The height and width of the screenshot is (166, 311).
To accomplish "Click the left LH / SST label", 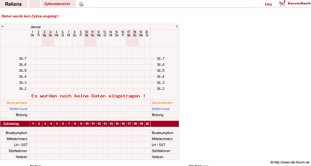I will [x=21, y=145].
